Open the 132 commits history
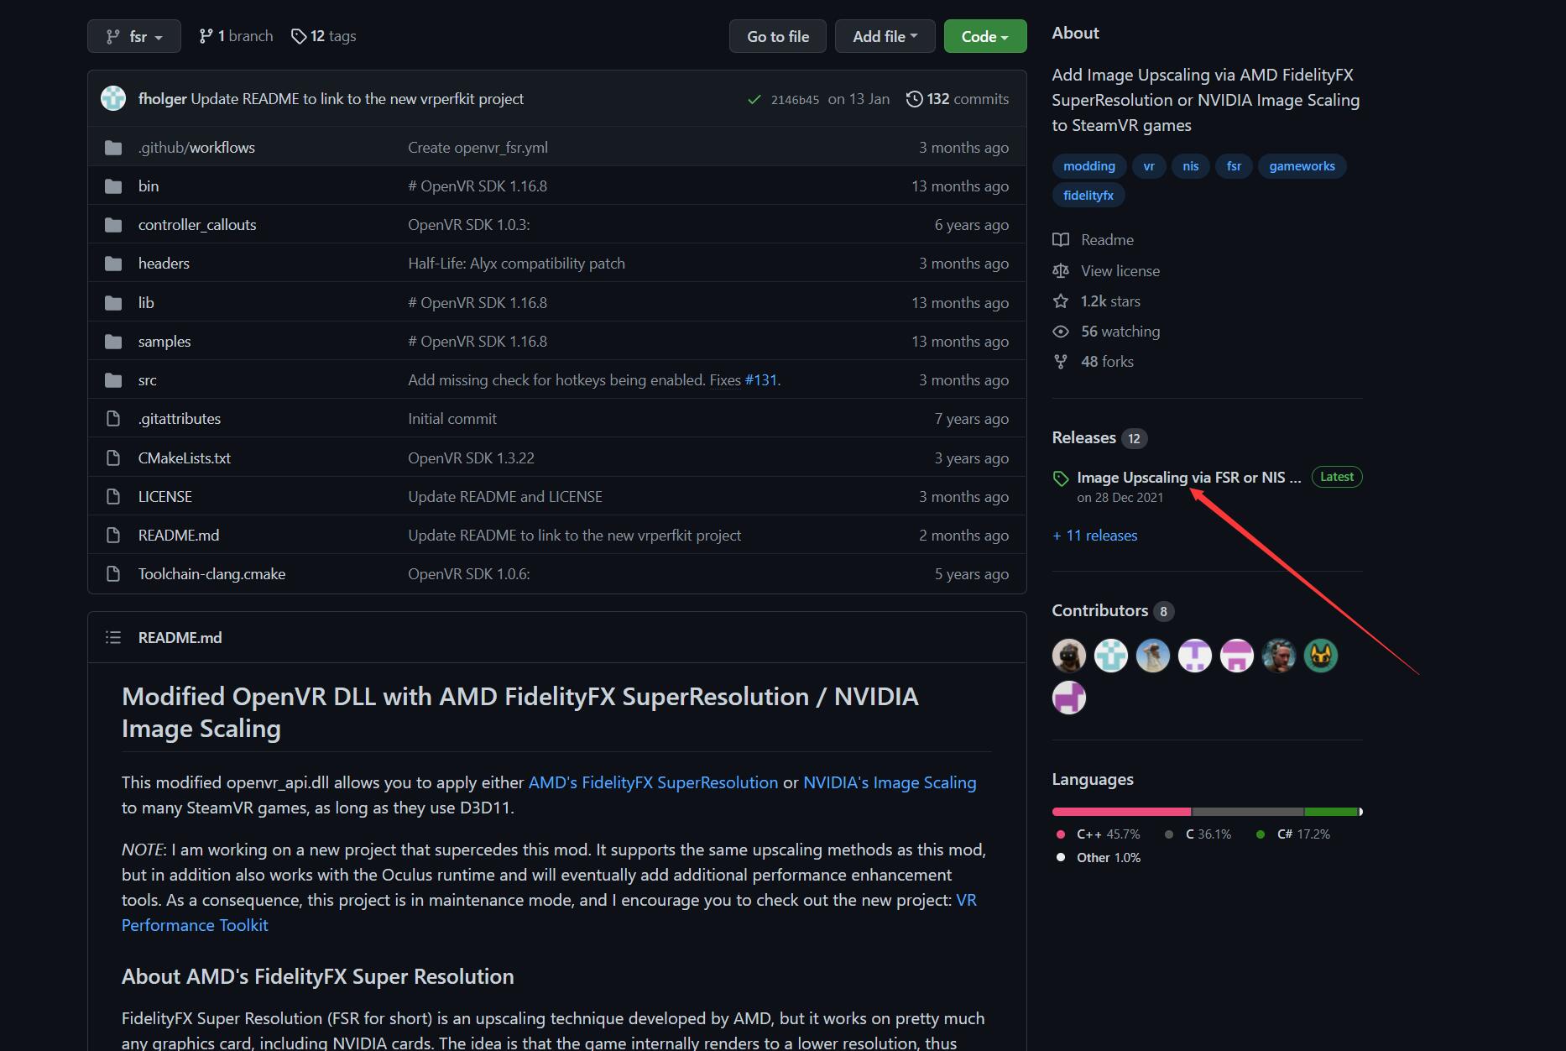The height and width of the screenshot is (1051, 1566). tap(958, 99)
